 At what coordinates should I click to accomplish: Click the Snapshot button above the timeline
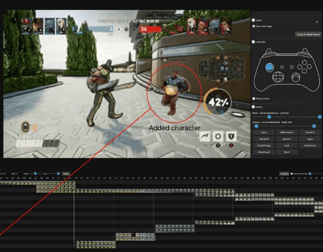284,174
